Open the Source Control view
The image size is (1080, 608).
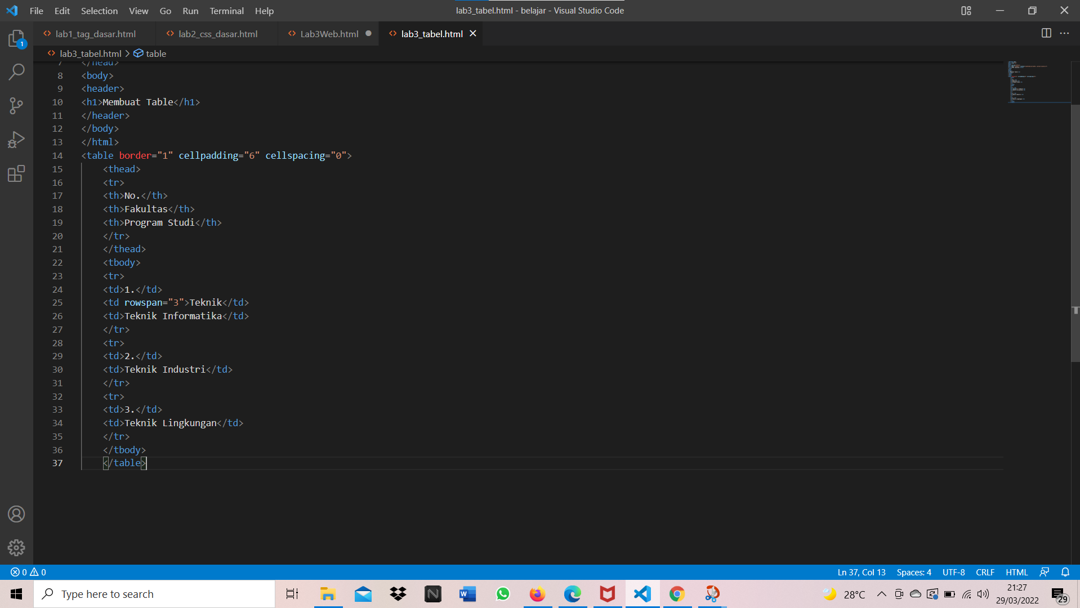[x=16, y=106]
